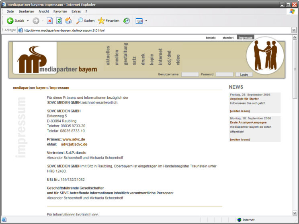This screenshot has height=224, width=299.
Task: Stop loading with the red X icon
Action: tap(50, 20)
